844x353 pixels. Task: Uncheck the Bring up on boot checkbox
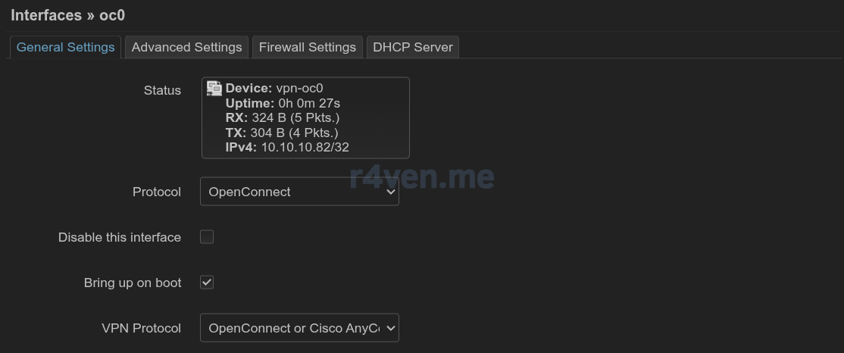207,282
